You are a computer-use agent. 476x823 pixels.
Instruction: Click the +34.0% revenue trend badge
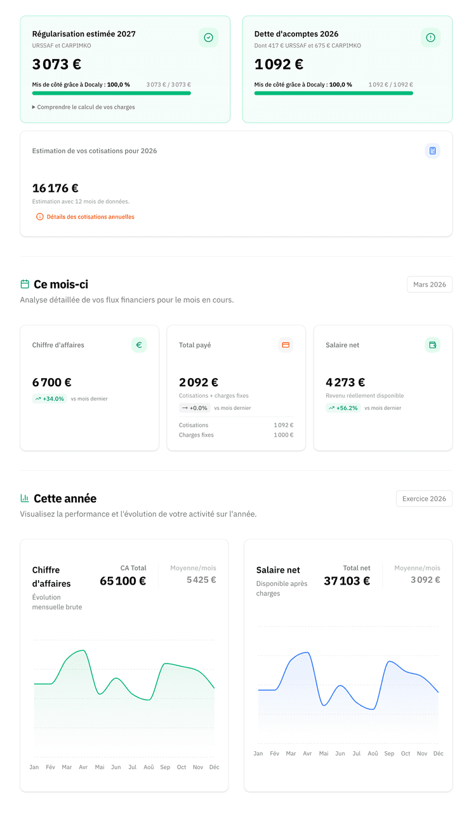pyautogui.click(x=50, y=399)
